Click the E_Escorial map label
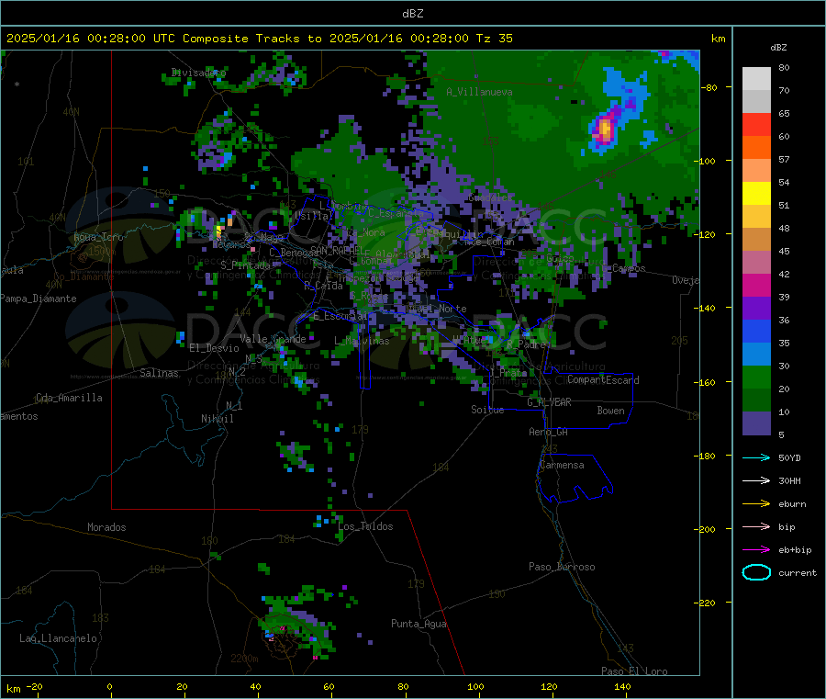Screen dimensions: 826x699 point(340,316)
